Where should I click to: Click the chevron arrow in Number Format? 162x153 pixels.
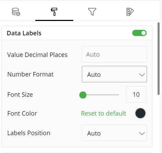pyautogui.click(x=142, y=75)
